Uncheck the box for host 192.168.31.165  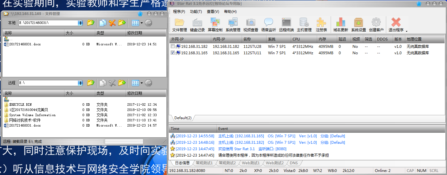point(173,53)
